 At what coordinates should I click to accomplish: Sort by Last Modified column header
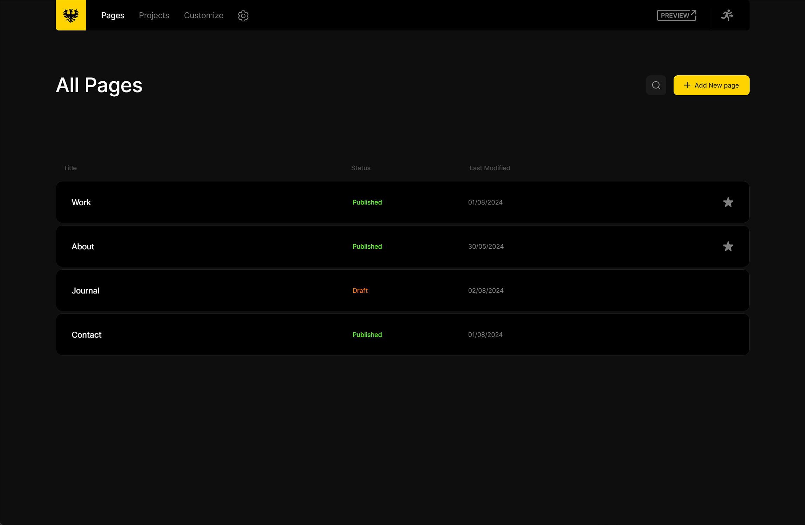pyautogui.click(x=490, y=168)
